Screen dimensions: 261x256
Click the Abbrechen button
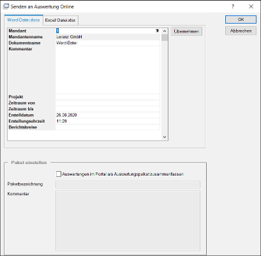tap(241, 31)
